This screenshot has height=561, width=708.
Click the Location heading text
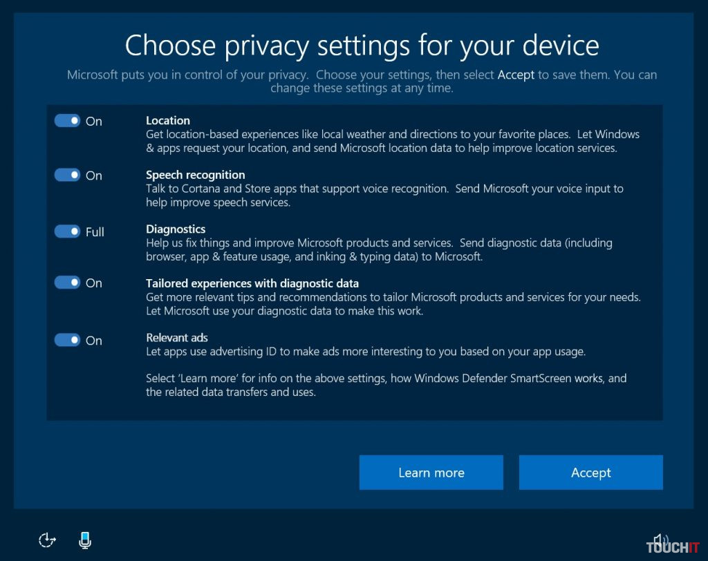coord(168,120)
